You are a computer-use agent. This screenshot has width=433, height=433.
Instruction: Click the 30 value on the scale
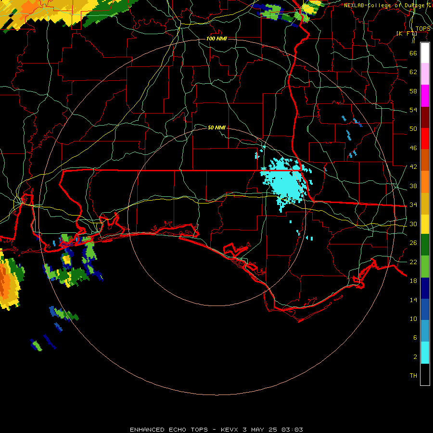pyautogui.click(x=413, y=224)
